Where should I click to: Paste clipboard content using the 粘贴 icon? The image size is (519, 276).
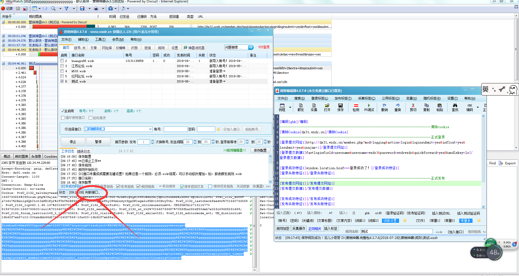point(440,107)
